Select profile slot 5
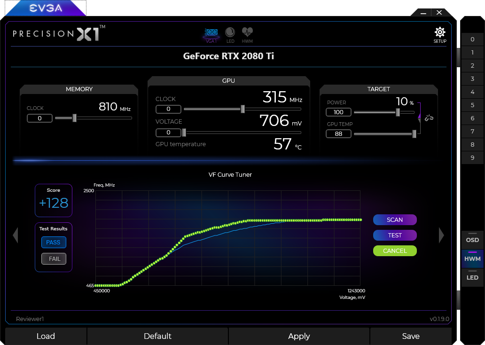Image resolution: width=485 pixels, height=345 pixels. pos(472,105)
